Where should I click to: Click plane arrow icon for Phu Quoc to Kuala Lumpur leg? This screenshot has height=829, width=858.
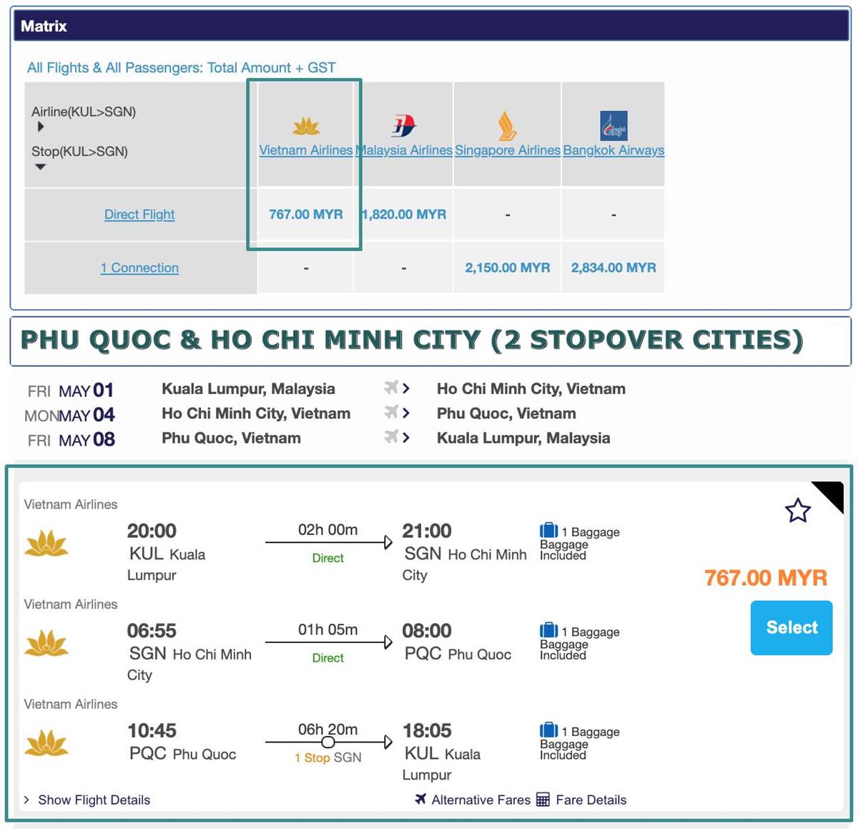tap(397, 437)
